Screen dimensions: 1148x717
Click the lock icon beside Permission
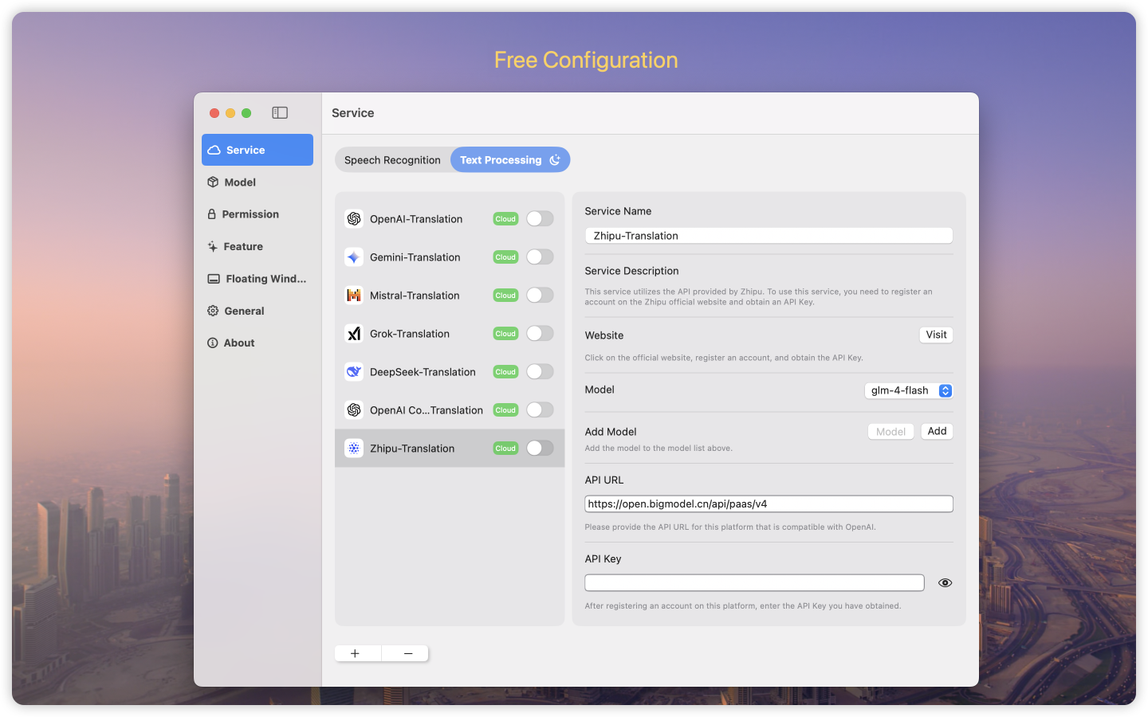tap(212, 214)
